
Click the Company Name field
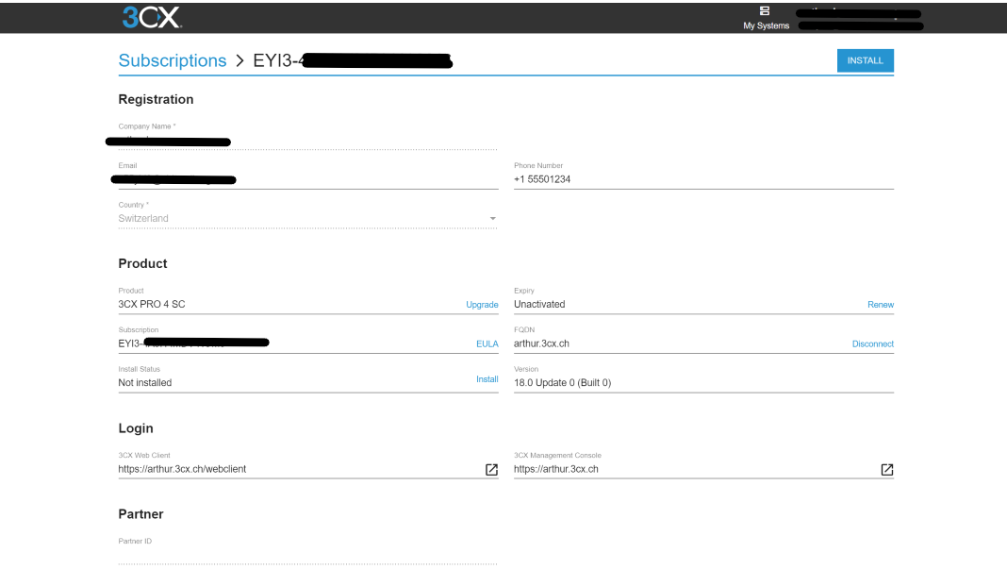click(x=307, y=142)
